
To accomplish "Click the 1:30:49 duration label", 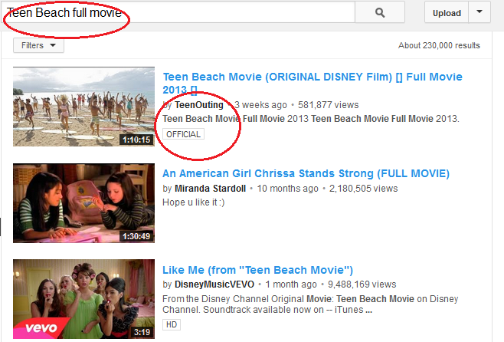I will click(x=136, y=236).
